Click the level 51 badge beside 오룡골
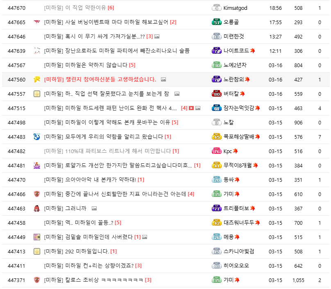The height and width of the screenshot is (289, 331). coord(216,22)
